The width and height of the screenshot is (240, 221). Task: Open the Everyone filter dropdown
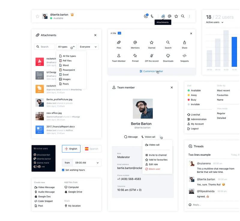[x=88, y=47]
